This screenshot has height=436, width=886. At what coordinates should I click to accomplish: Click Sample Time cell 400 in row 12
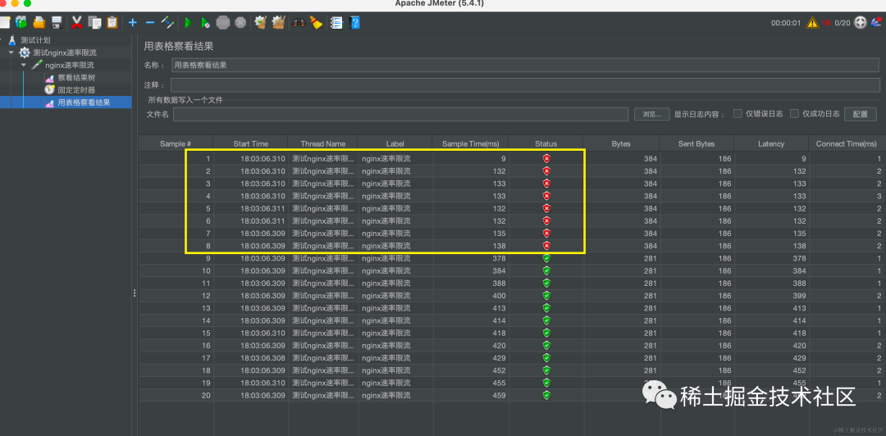tap(499, 295)
